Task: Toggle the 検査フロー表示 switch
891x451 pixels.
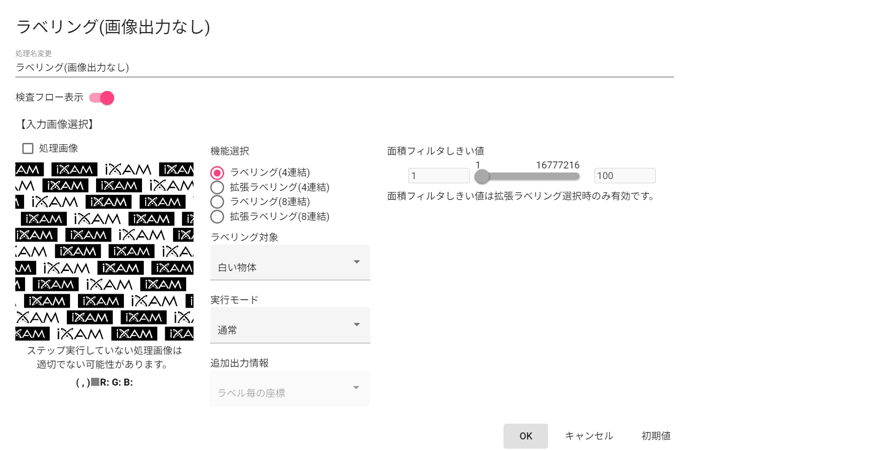Action: pyautogui.click(x=102, y=98)
